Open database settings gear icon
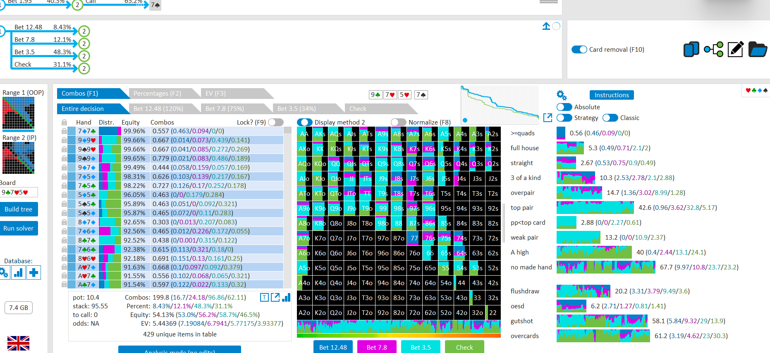770x353 pixels. coord(4,273)
